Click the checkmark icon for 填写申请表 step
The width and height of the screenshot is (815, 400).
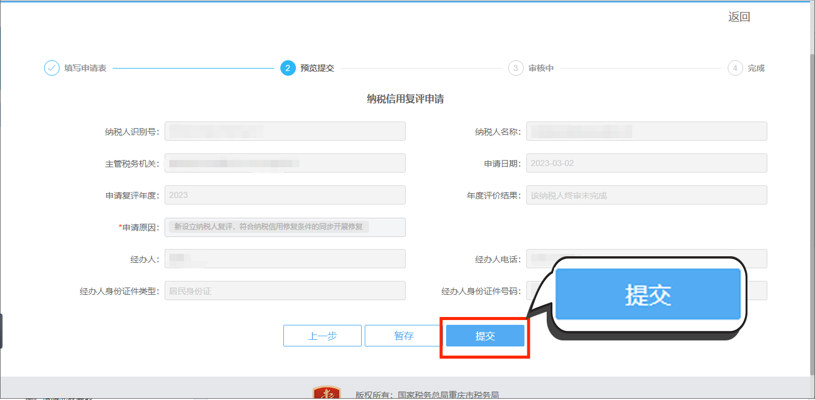(52, 68)
